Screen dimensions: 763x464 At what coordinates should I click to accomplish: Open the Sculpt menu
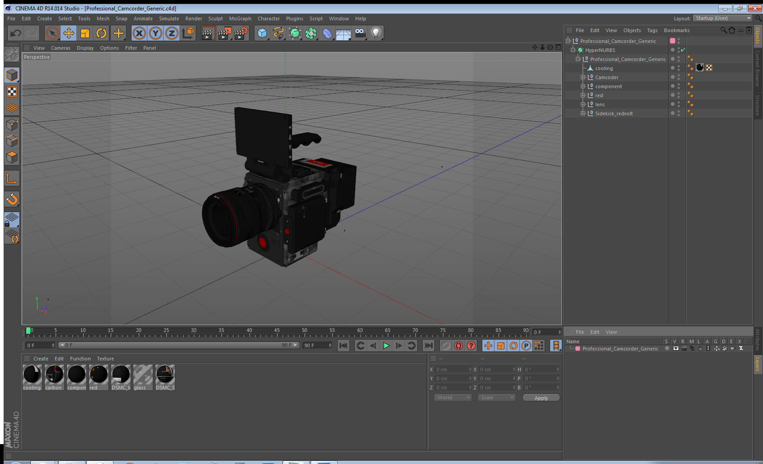click(216, 19)
